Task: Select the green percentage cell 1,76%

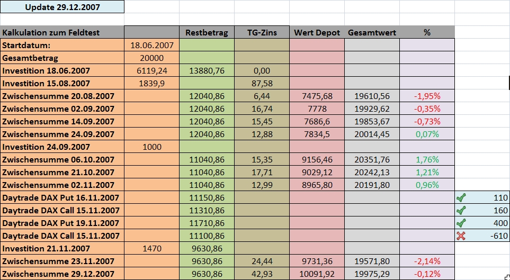Action: pos(427,159)
